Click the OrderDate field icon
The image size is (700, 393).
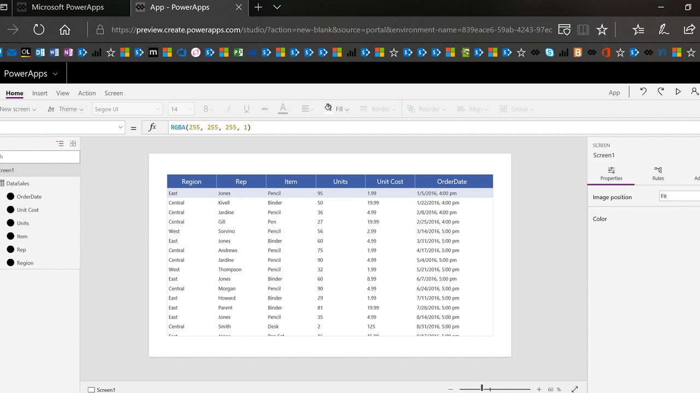(10, 196)
